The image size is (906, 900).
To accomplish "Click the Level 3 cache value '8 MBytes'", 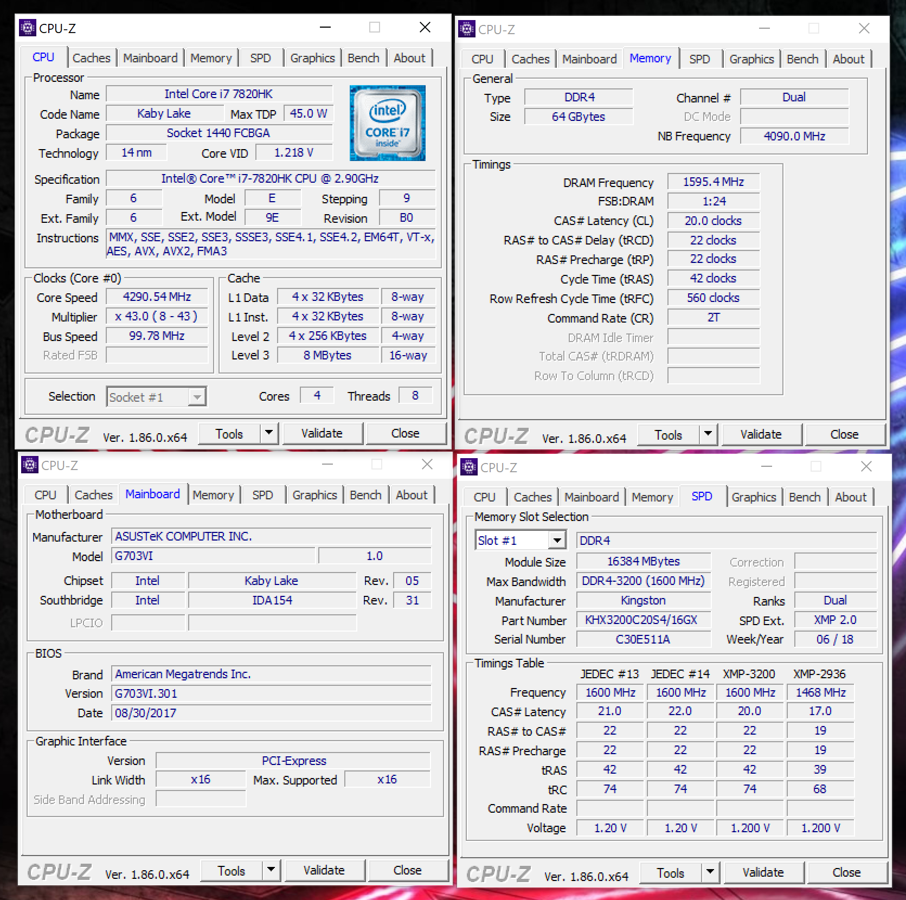I will (328, 355).
